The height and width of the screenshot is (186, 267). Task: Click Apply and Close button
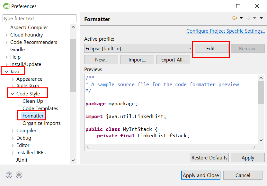click(201, 175)
